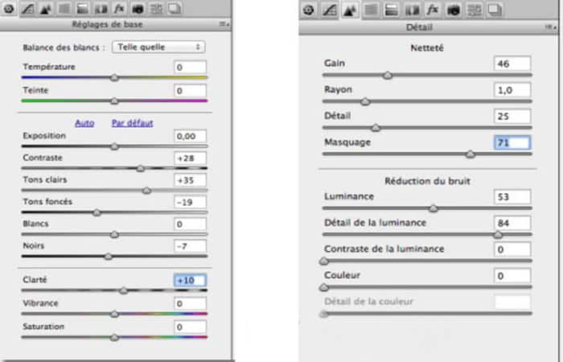The width and height of the screenshot is (563, 362).
Task: Click the Couleur slider handle
Action: (x=324, y=288)
